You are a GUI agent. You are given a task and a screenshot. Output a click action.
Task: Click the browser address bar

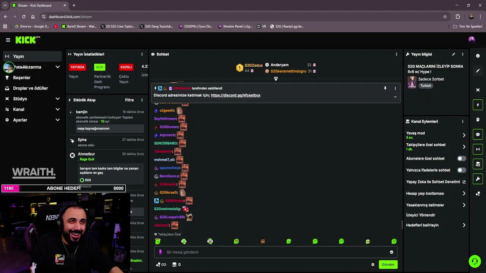243,17
